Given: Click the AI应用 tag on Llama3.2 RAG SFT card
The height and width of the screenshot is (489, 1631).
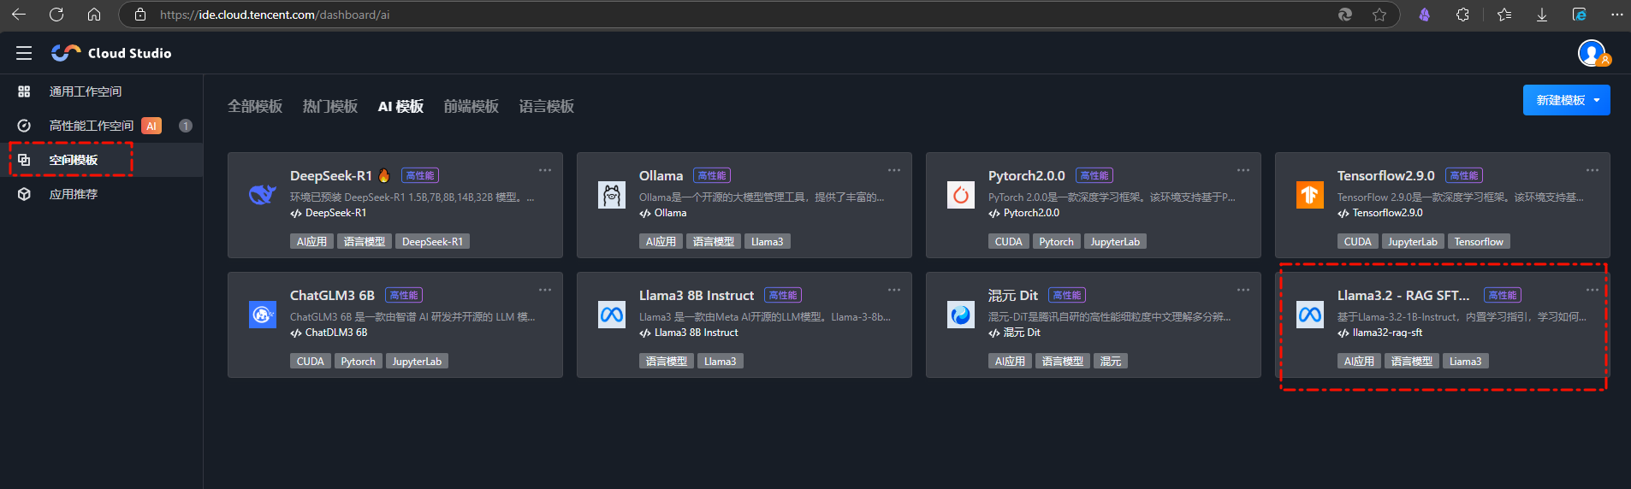Looking at the screenshot, I should coord(1359,362).
